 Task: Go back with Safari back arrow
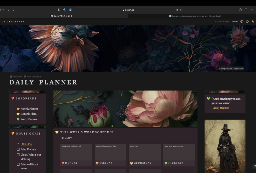(8, 10)
